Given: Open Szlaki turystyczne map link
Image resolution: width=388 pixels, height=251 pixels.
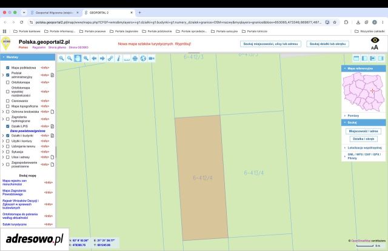Looking at the screenshot, I should point(15,224).
